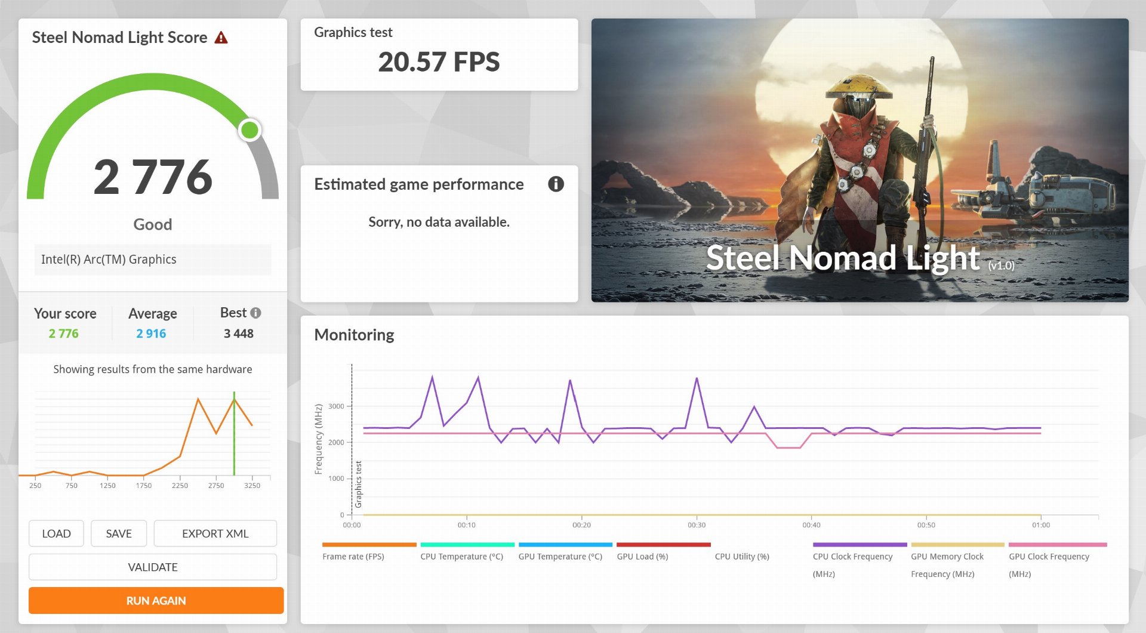This screenshot has width=1146, height=633.
Task: Click the Monitoring heading
Action: 354,335
